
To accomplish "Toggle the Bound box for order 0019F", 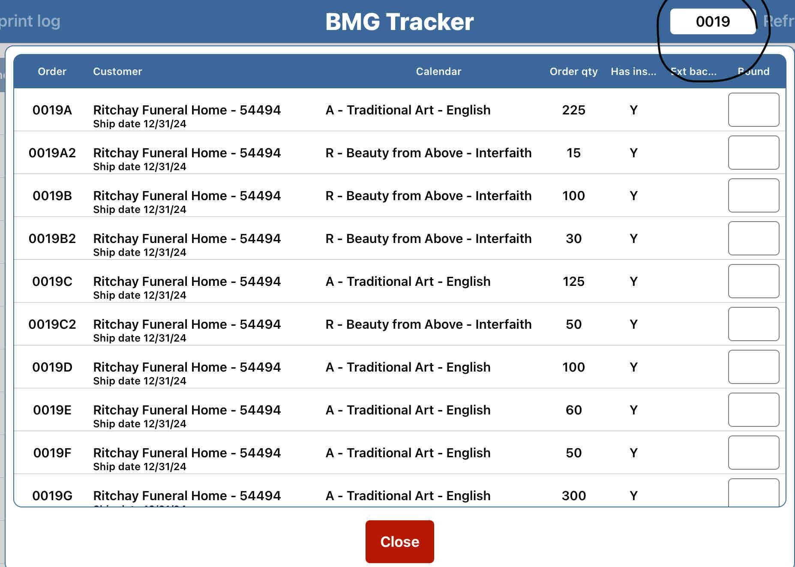I will tap(753, 453).
